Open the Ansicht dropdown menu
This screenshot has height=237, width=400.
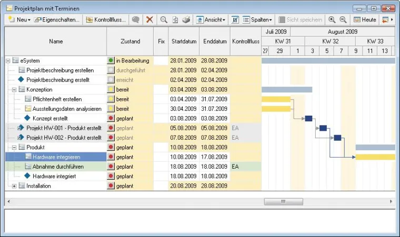tap(211, 19)
